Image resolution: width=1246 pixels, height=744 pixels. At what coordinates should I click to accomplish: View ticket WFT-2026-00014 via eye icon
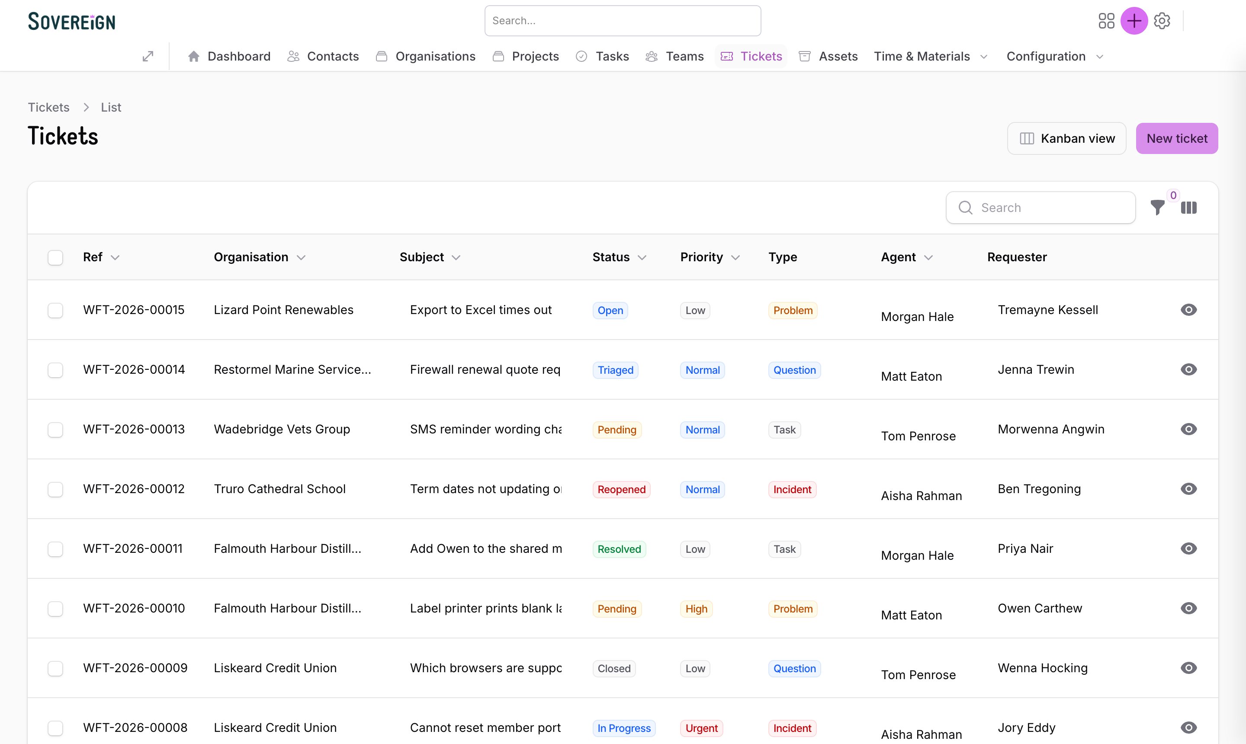tap(1189, 369)
